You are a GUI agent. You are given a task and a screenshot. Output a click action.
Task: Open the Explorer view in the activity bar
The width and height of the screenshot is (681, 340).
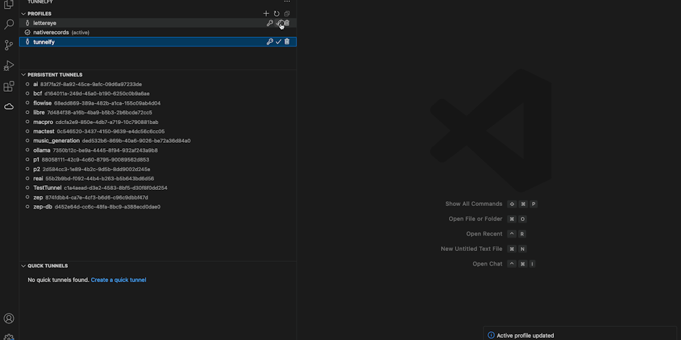point(9,5)
